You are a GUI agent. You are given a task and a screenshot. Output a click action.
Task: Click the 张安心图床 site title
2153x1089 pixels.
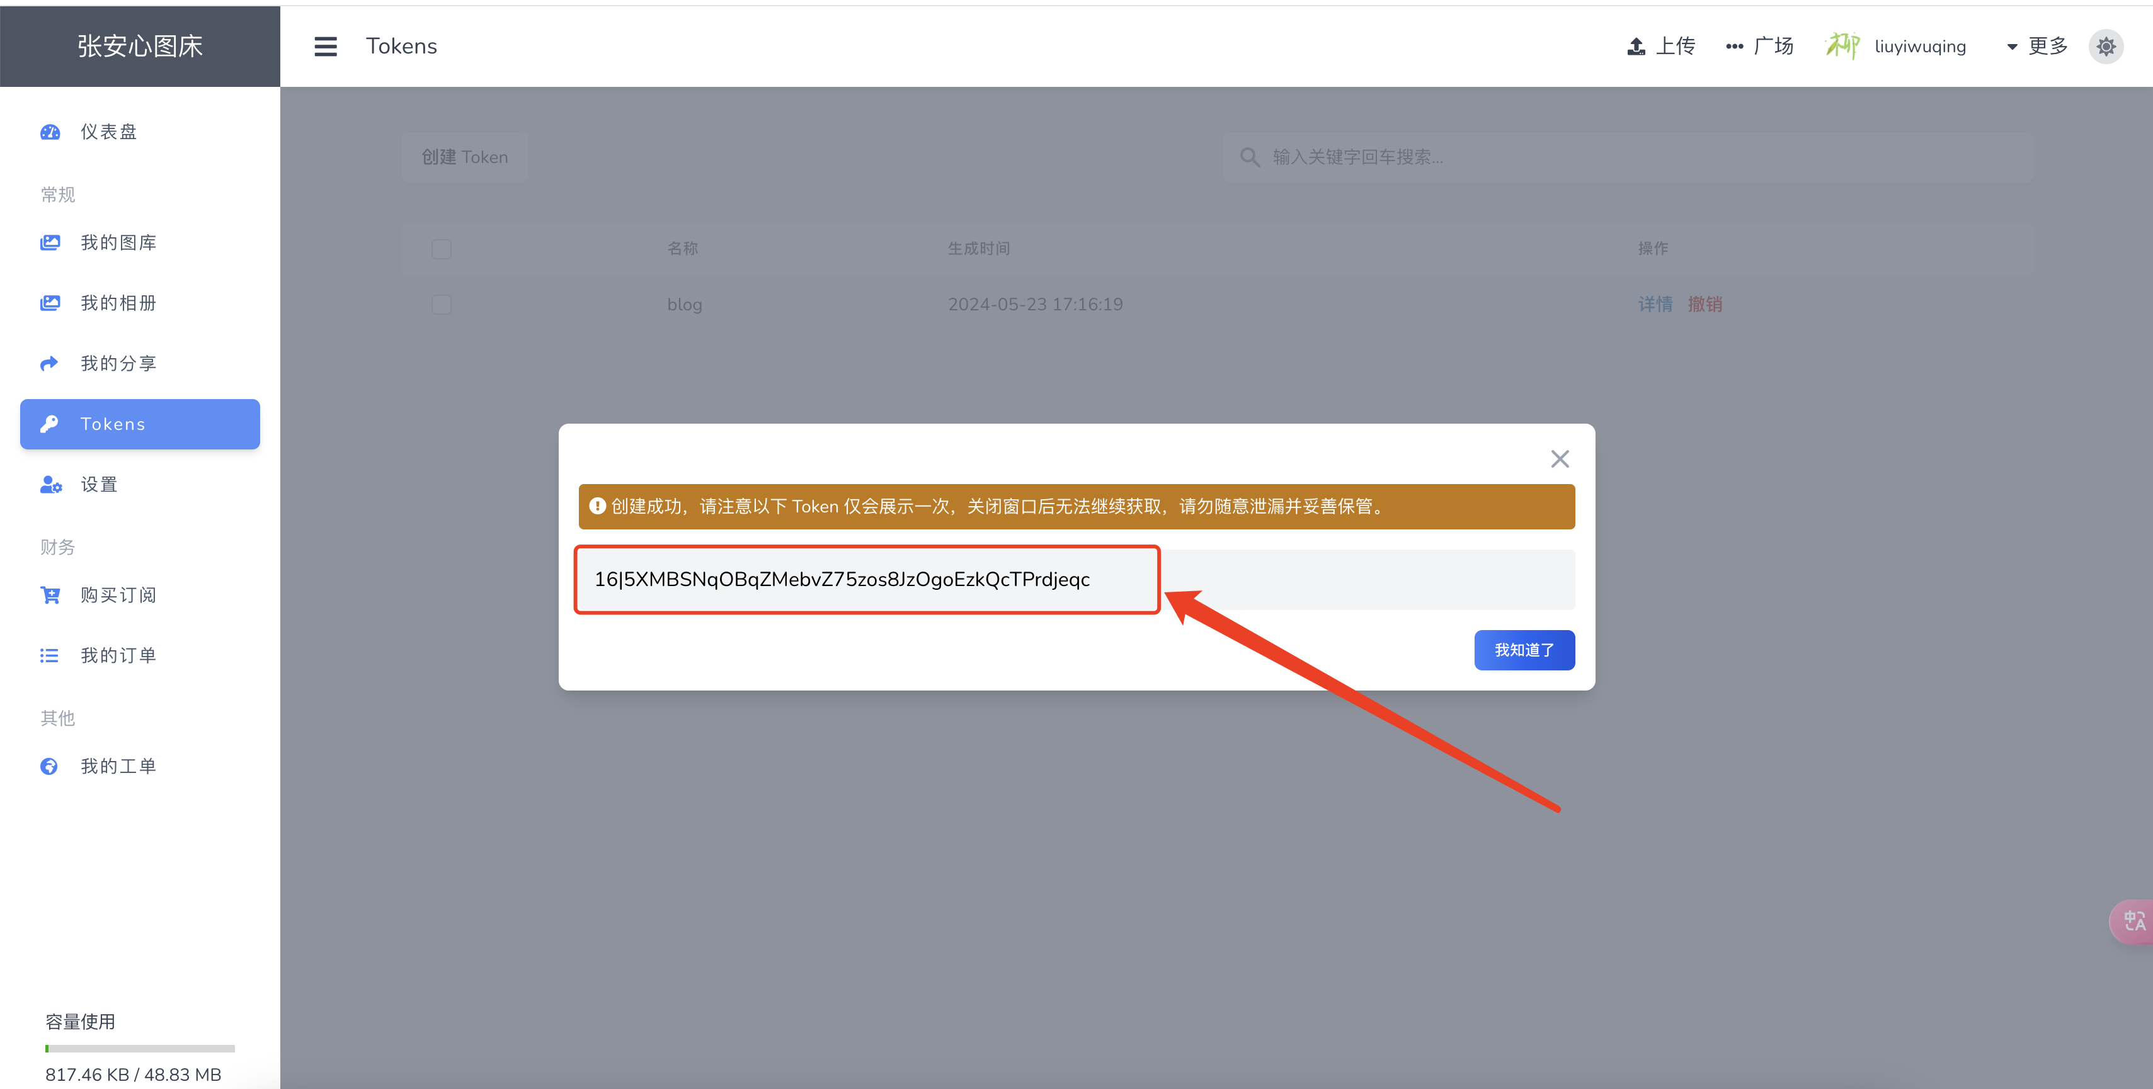(140, 46)
